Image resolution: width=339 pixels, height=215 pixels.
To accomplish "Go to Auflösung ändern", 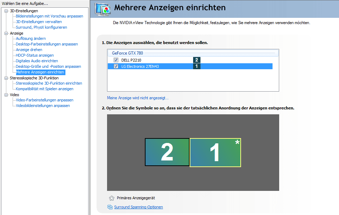I will point(31,38).
